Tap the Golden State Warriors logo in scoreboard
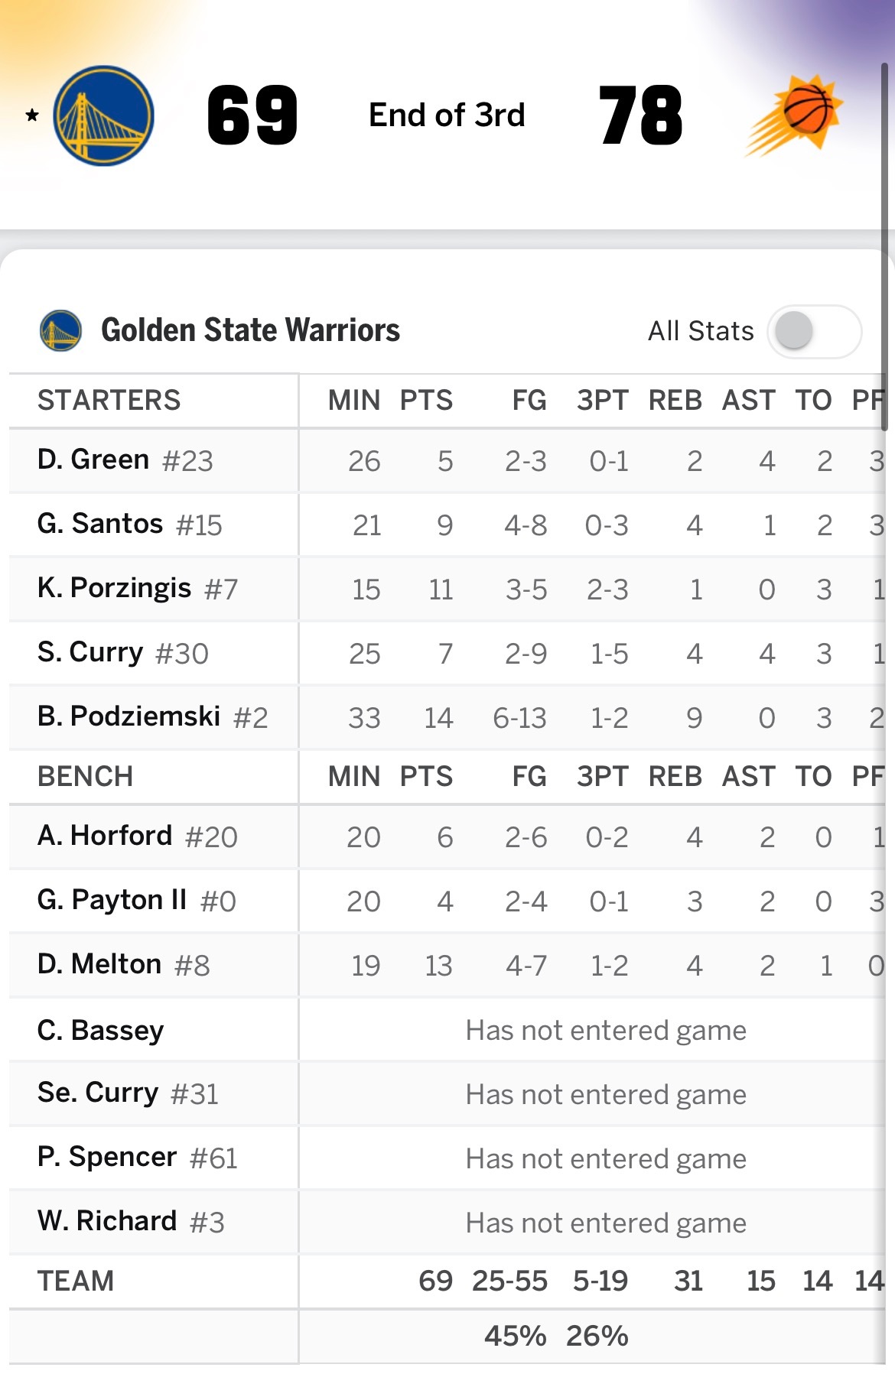This screenshot has width=895, height=1374. [103, 115]
